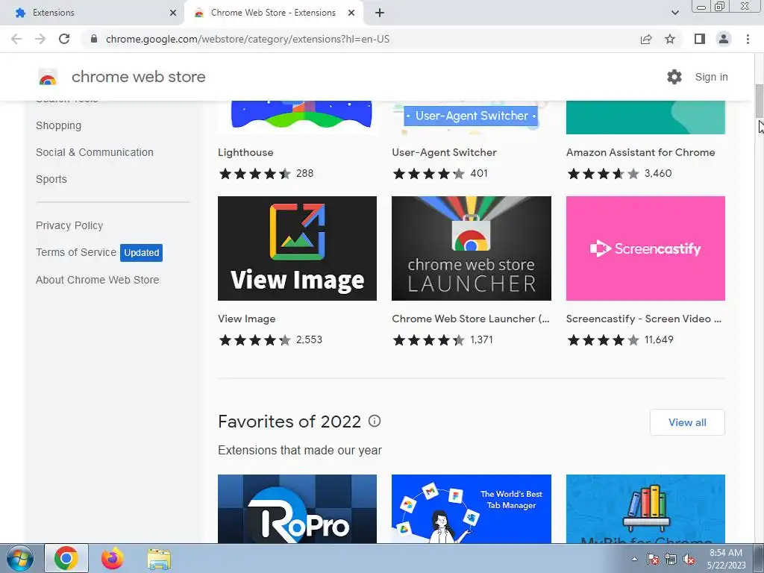This screenshot has width=764, height=573.
Task: Open the tab search chevron
Action: tap(674, 13)
